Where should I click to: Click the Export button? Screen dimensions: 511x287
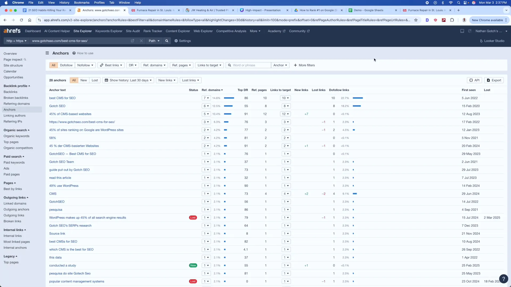point(494,80)
